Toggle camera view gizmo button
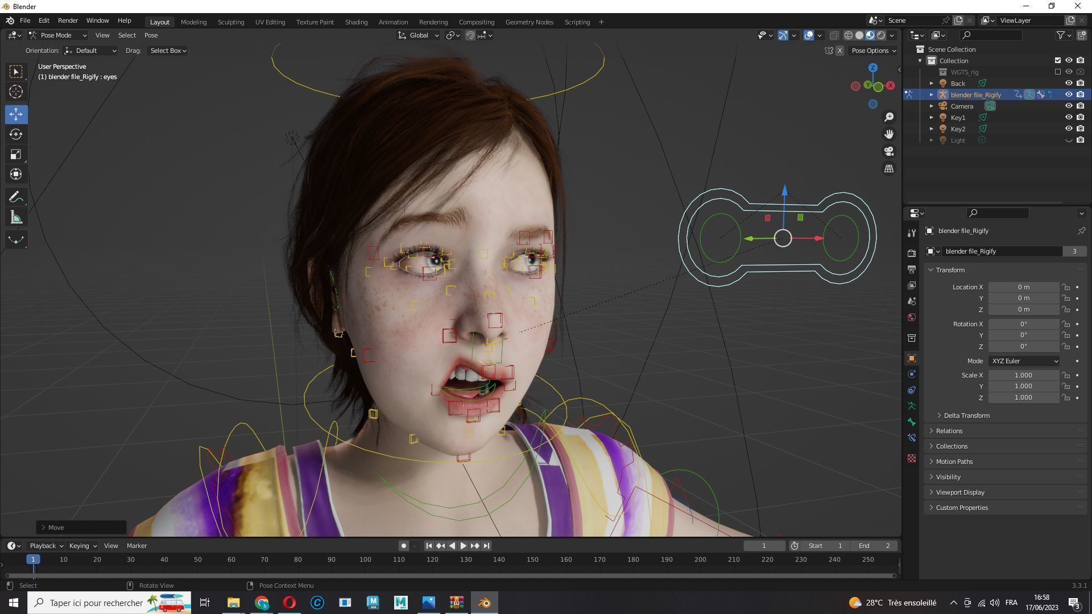1092x614 pixels. [x=889, y=151]
